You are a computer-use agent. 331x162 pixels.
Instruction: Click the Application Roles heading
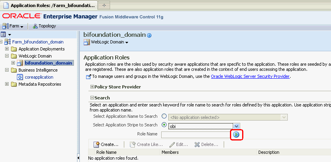coord(107,58)
